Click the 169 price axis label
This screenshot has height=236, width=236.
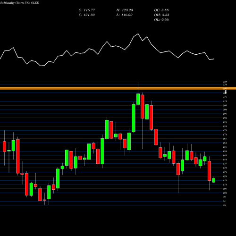pyautogui.click(x=225, y=139)
